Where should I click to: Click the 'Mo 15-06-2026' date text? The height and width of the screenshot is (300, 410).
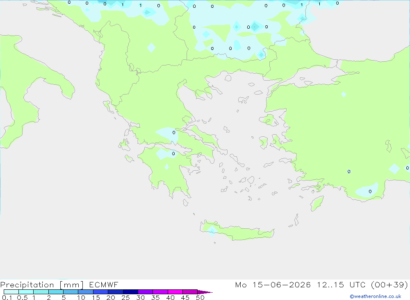tap(273, 284)
